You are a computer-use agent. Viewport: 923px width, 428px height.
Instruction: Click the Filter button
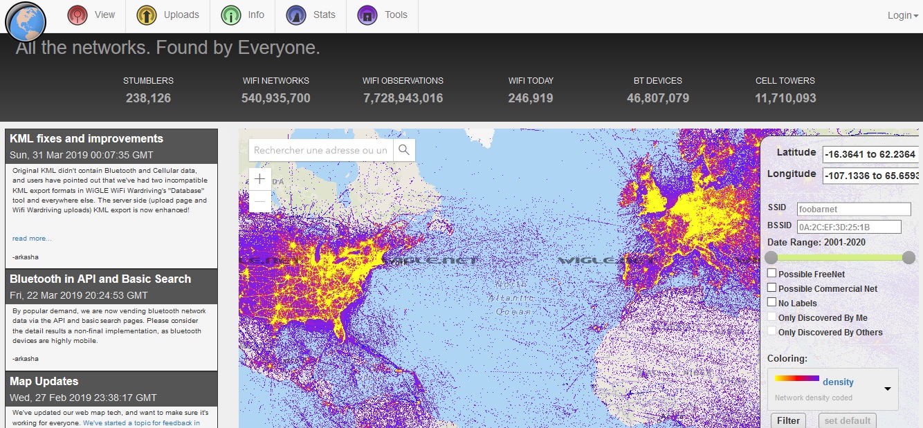pos(788,420)
